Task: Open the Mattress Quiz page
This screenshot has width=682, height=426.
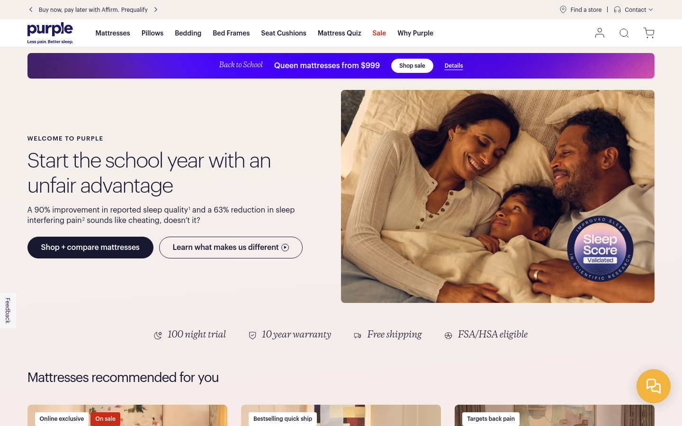Action: [x=340, y=33]
